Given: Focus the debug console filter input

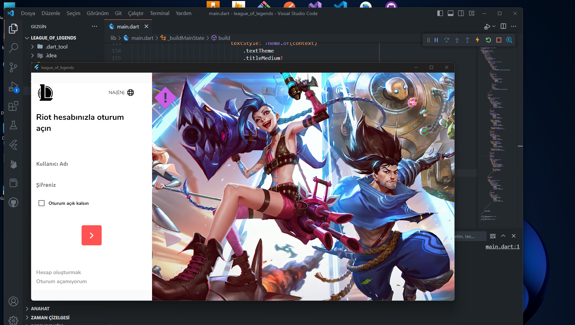Looking at the screenshot, I should point(469,236).
